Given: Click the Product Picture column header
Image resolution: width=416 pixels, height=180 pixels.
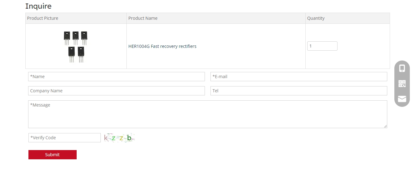Looking at the screenshot, I should tap(43, 18).
